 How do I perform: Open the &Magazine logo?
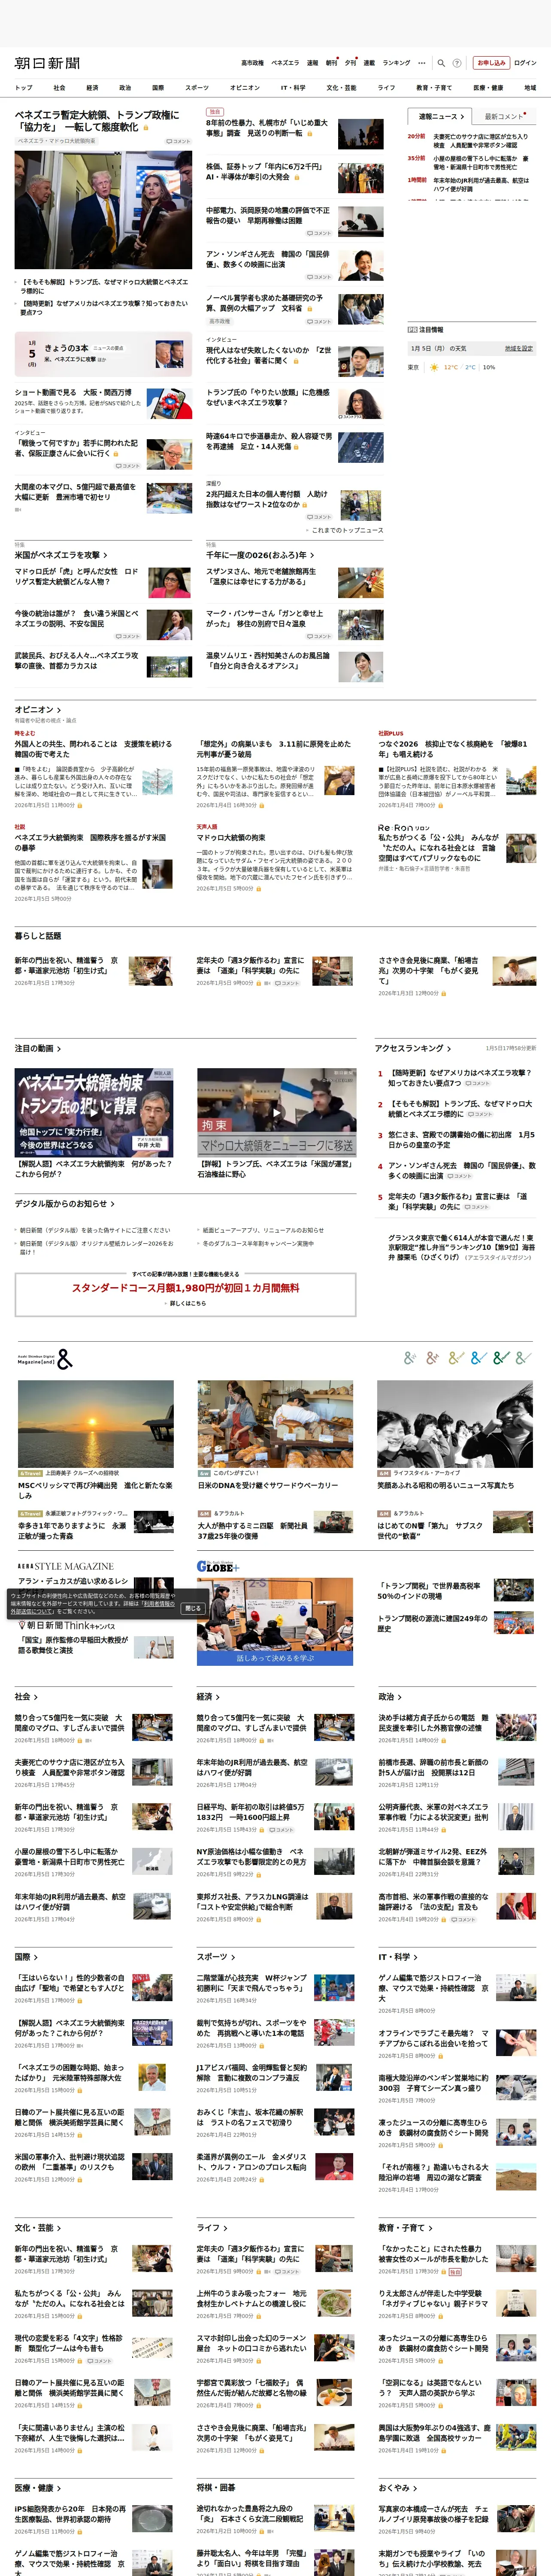(x=45, y=1359)
